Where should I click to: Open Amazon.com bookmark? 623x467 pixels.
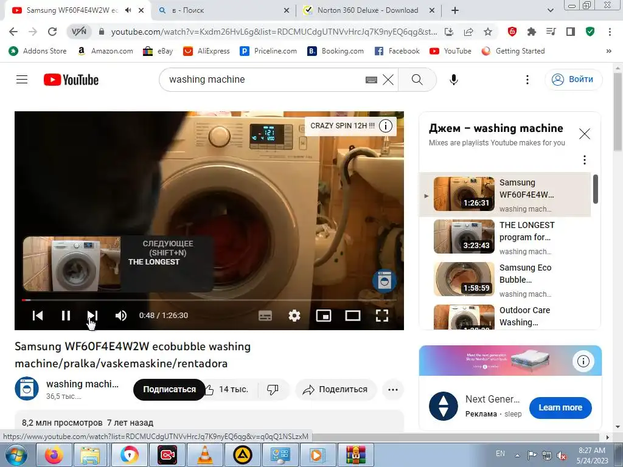[106, 51]
